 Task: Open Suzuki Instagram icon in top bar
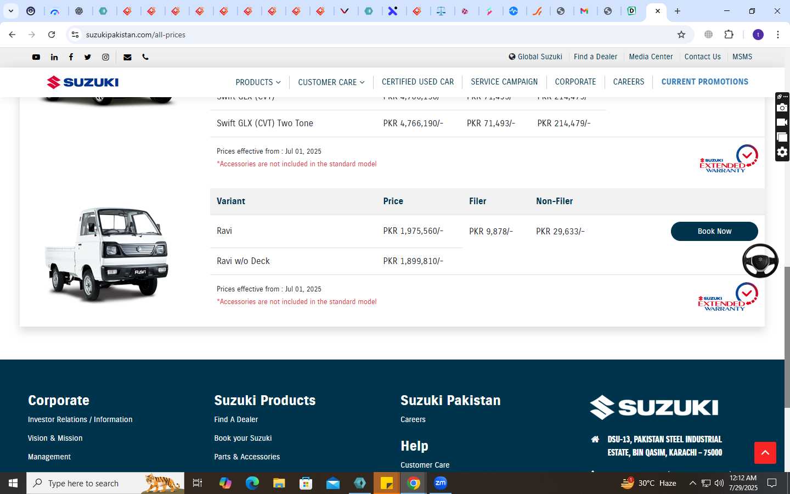[x=106, y=57]
